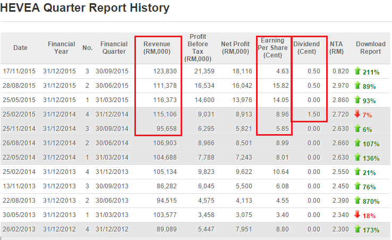Open the 18% download report link
Screen dimensions: 392x240
pyautogui.click(x=369, y=216)
